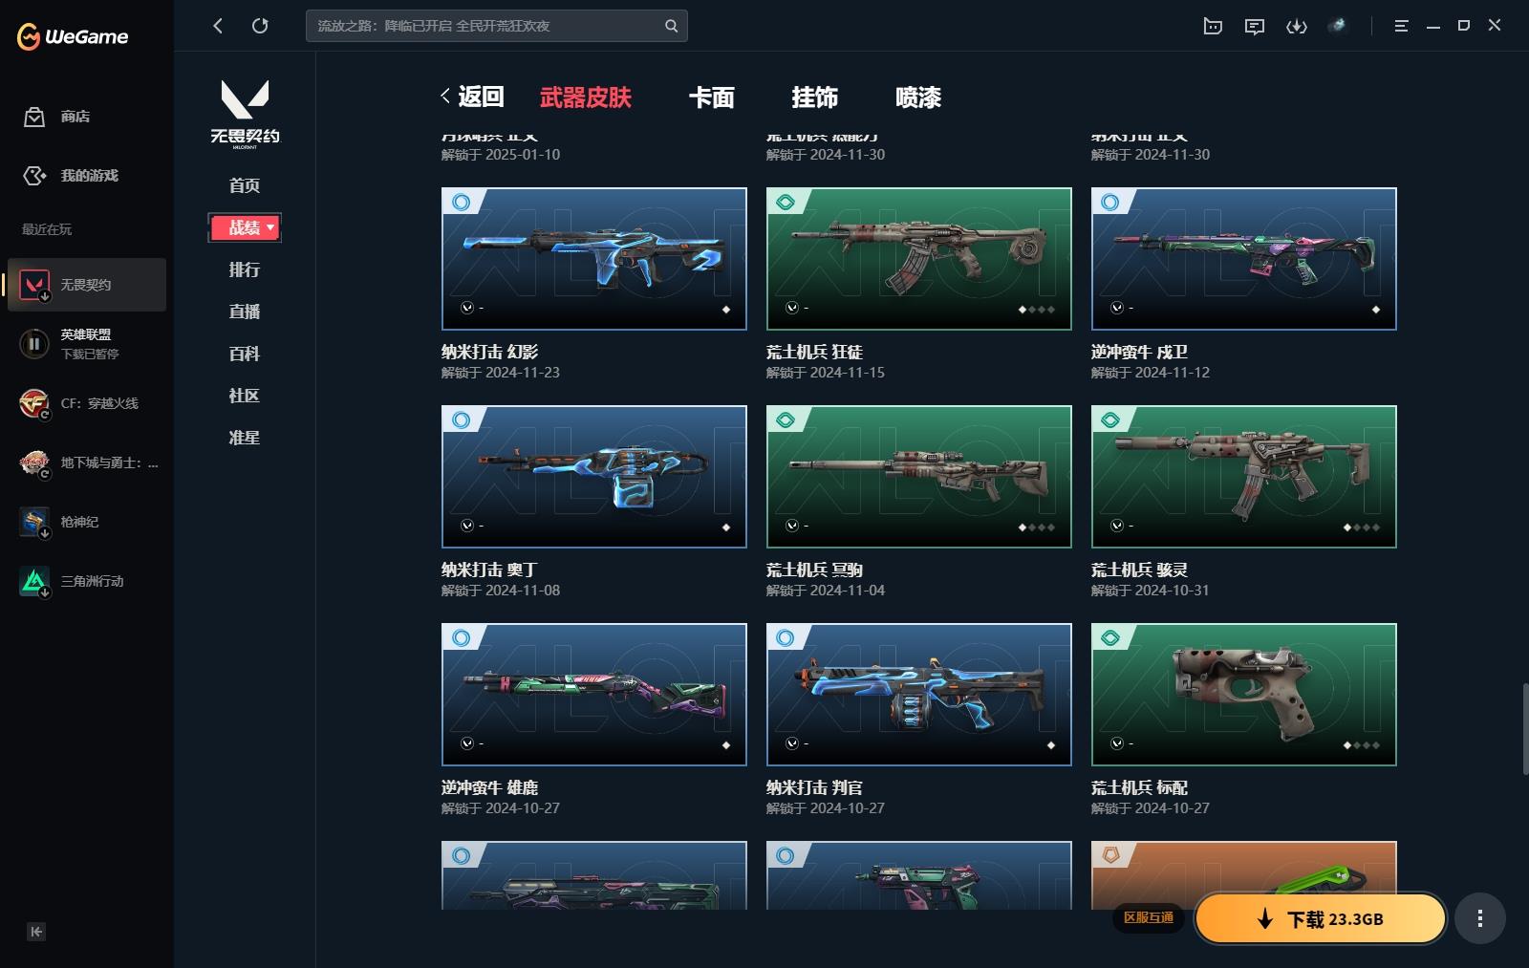Select the 纳米打击 幻影 skin thumbnail

[594, 259]
